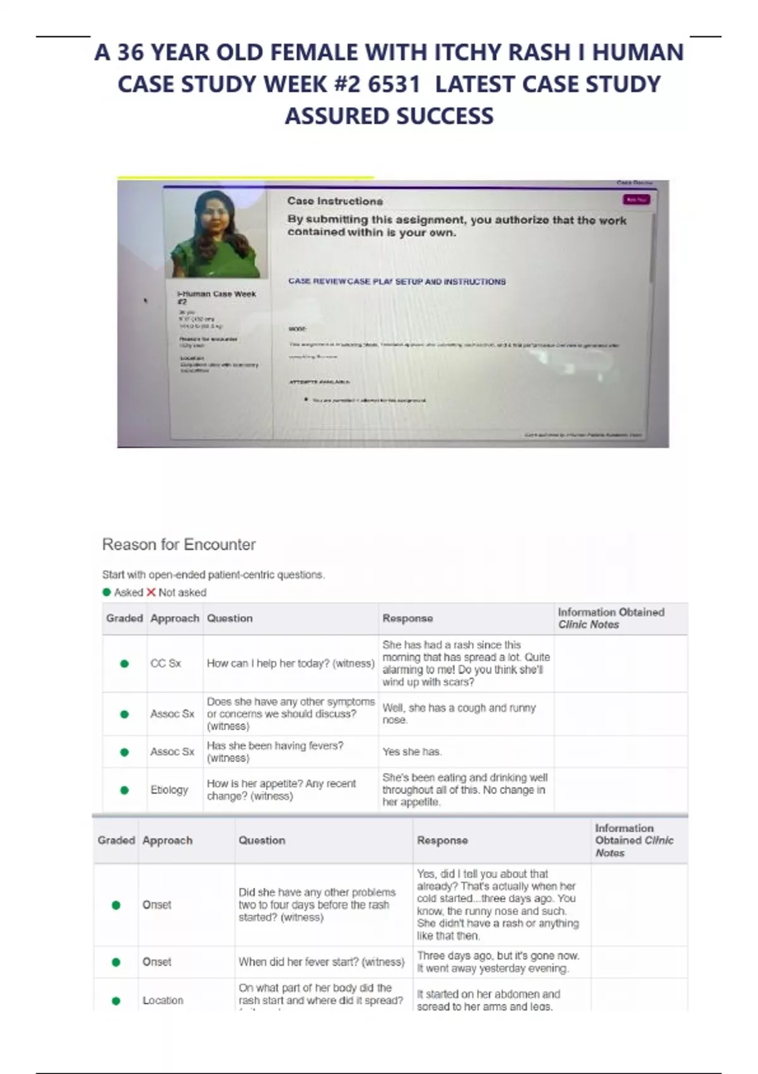758x1074 pixels.
Task: Click the green dot in Location row
Action: tap(116, 1001)
